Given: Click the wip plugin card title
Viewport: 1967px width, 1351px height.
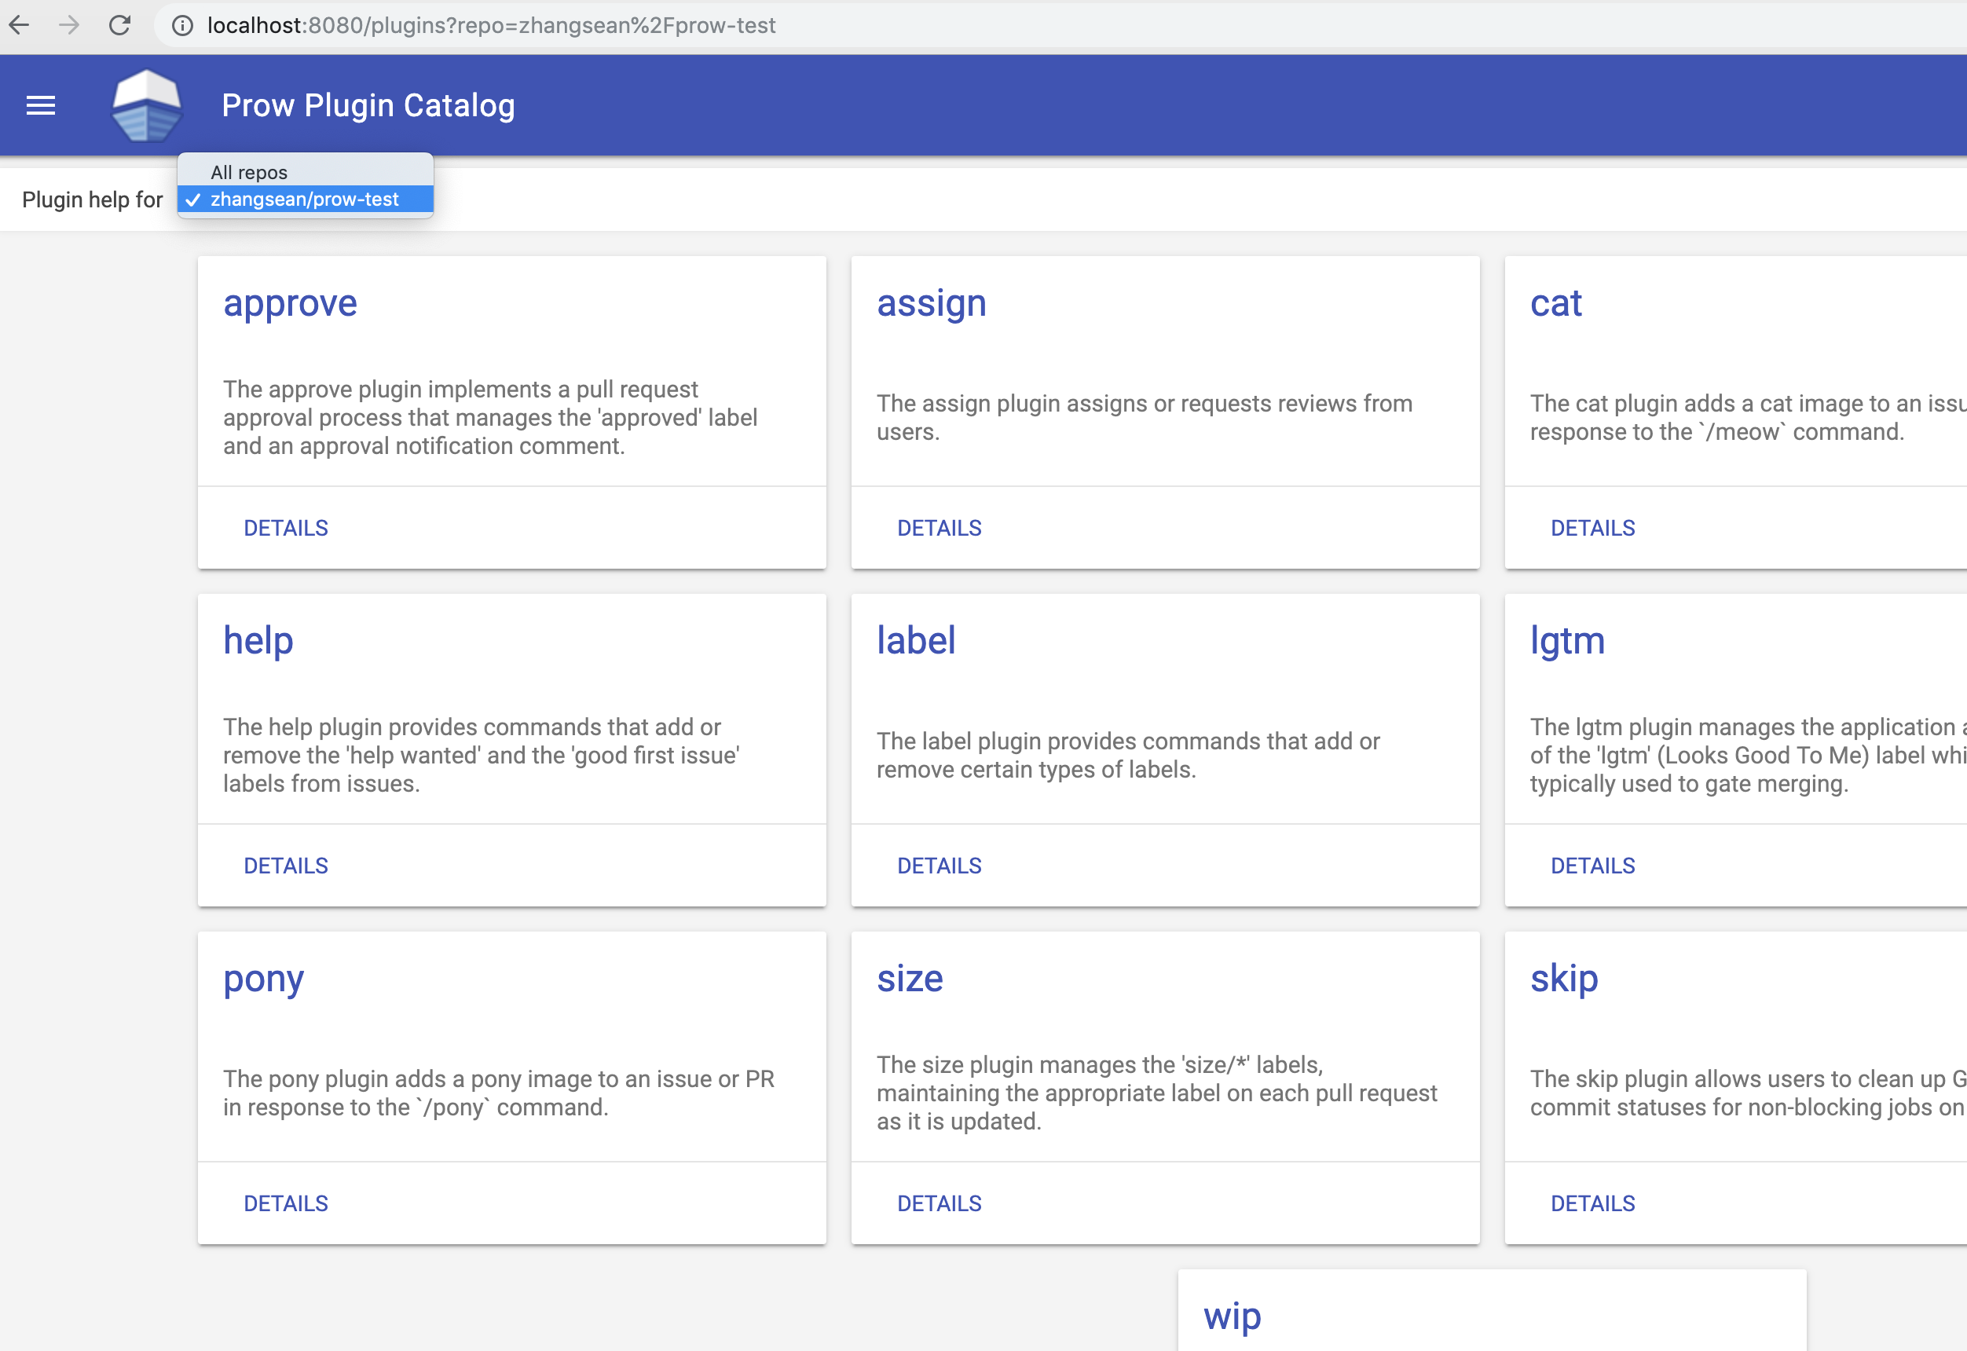Looking at the screenshot, I should click(x=1232, y=1316).
